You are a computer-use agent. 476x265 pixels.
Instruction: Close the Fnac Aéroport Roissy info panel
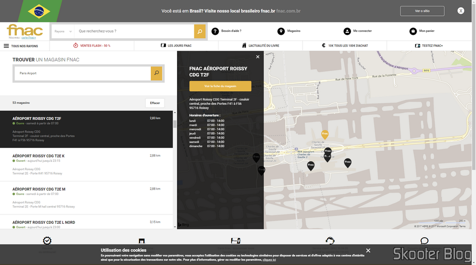(x=258, y=57)
